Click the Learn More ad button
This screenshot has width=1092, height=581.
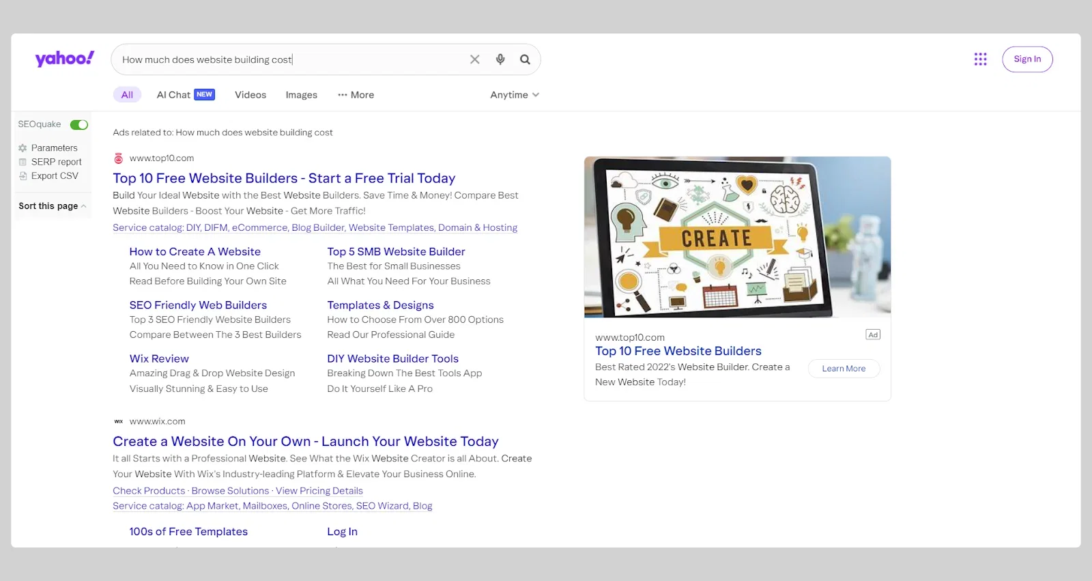[x=844, y=369]
